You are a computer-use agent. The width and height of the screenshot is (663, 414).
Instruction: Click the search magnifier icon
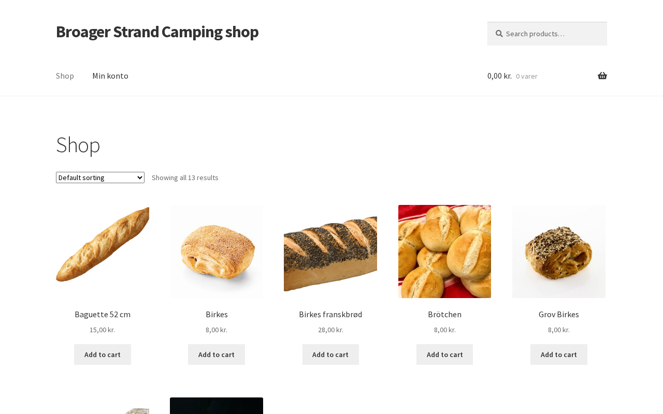(499, 34)
